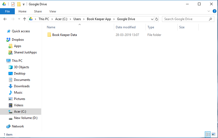Click the Google Drive icon in title bar
This screenshot has width=218, height=138.
point(4,4)
